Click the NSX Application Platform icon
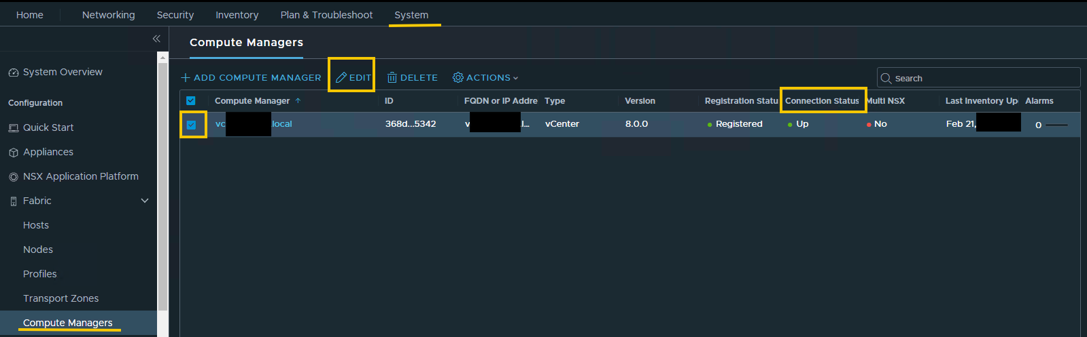The height and width of the screenshot is (337, 1087). coord(14,177)
